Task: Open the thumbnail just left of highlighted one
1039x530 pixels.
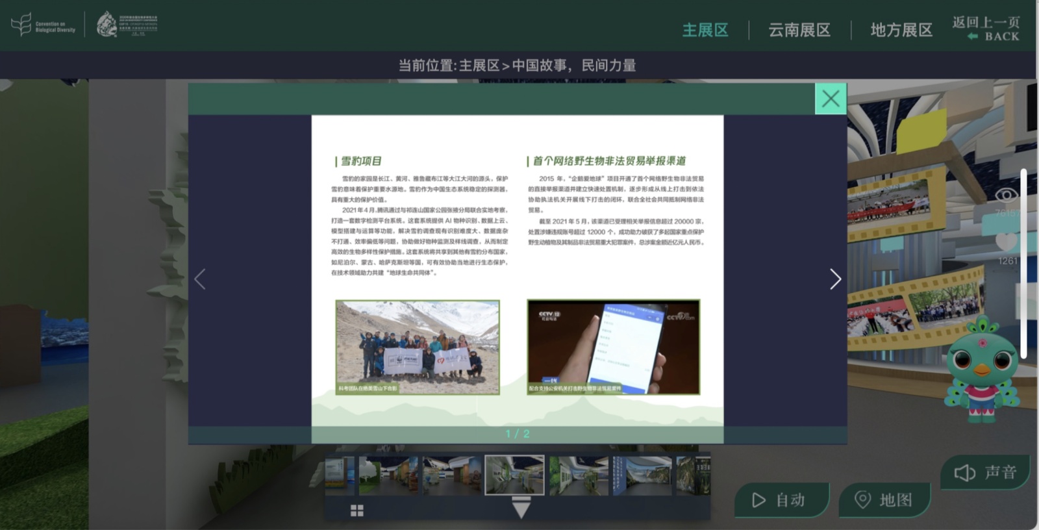Action: pyautogui.click(x=452, y=475)
